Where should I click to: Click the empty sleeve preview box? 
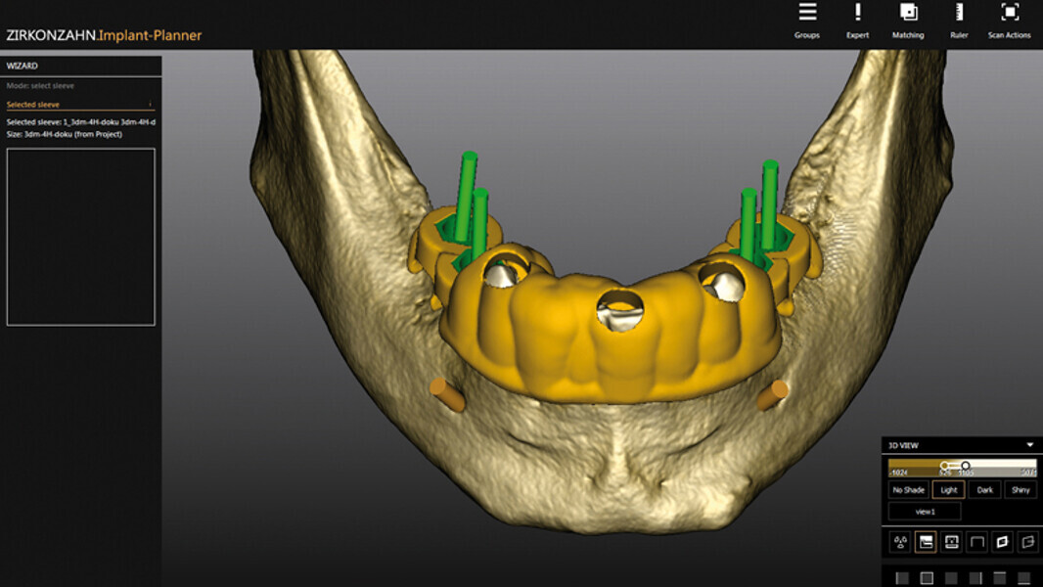80,237
